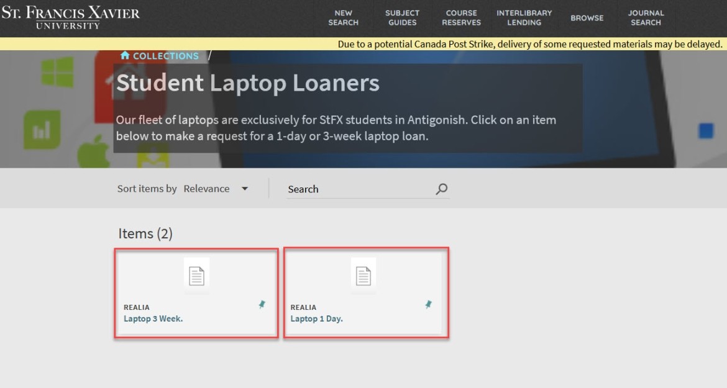The width and height of the screenshot is (727, 388).
Task: Open Course Reserves
Action: click(x=461, y=17)
